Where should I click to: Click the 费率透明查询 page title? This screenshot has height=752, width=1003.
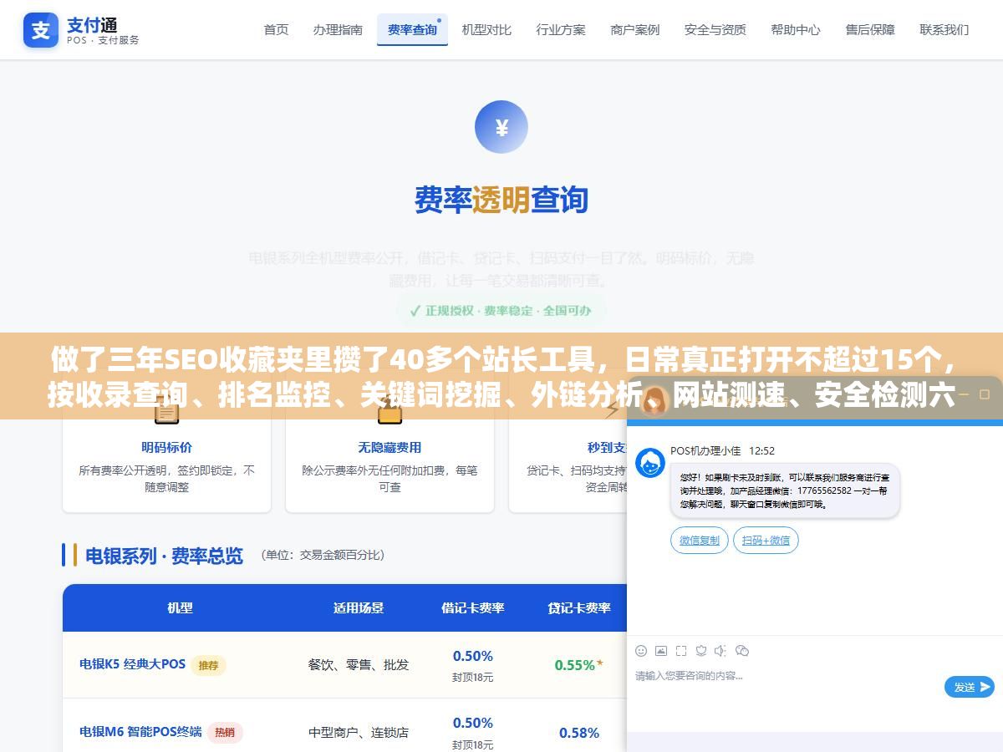click(501, 200)
